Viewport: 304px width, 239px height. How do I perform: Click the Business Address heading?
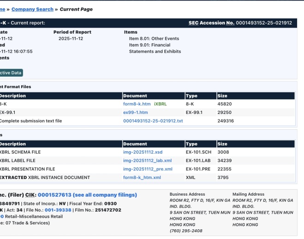point(187,195)
